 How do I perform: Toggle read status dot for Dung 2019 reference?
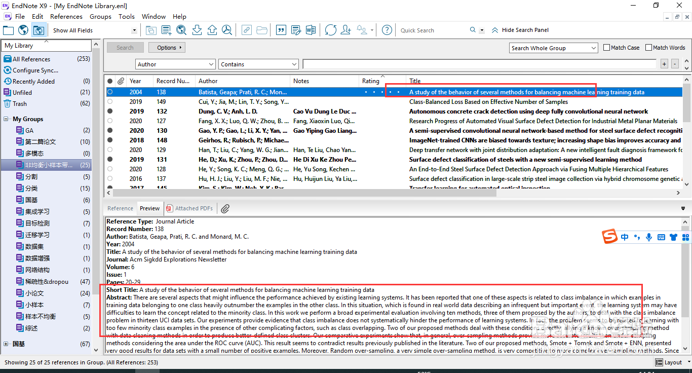pos(110,111)
